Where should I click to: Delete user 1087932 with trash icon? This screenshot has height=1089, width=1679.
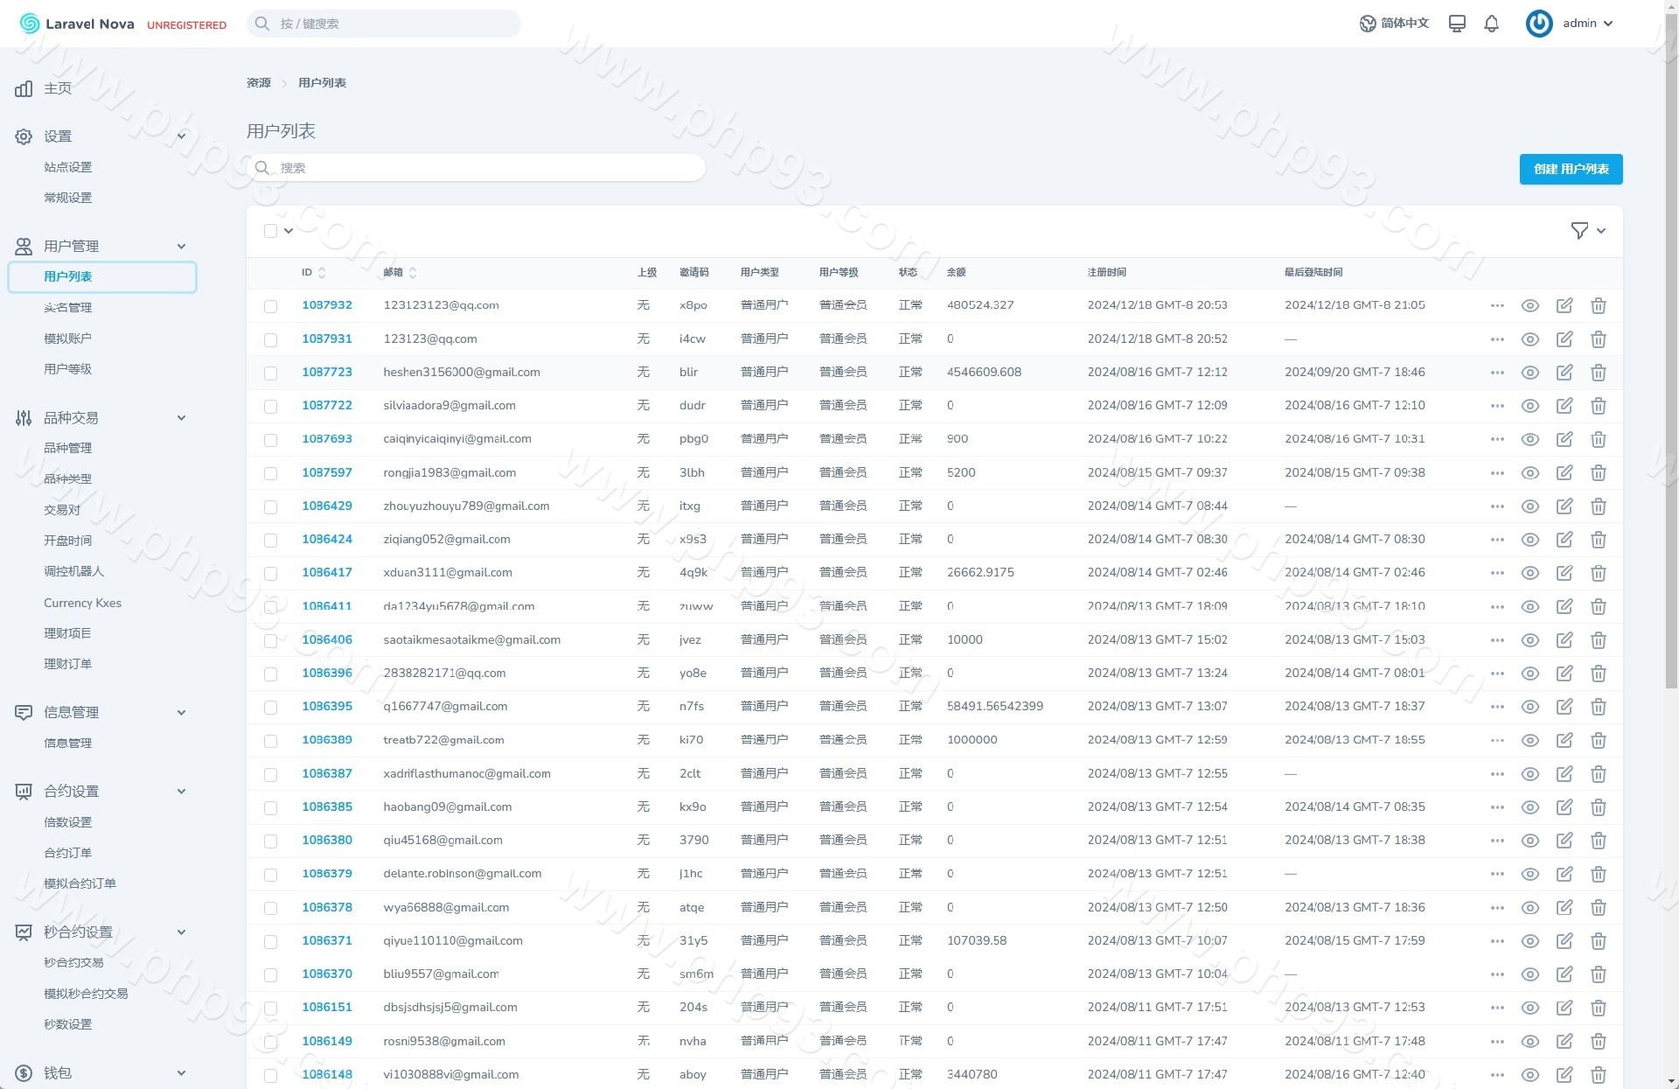tap(1598, 305)
